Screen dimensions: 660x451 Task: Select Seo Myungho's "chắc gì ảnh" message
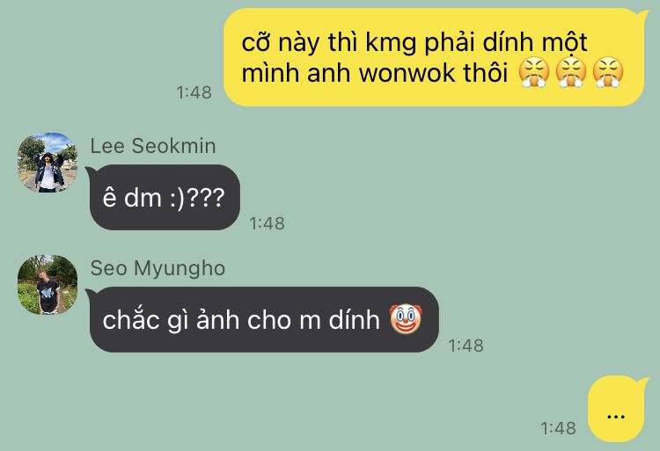262,319
